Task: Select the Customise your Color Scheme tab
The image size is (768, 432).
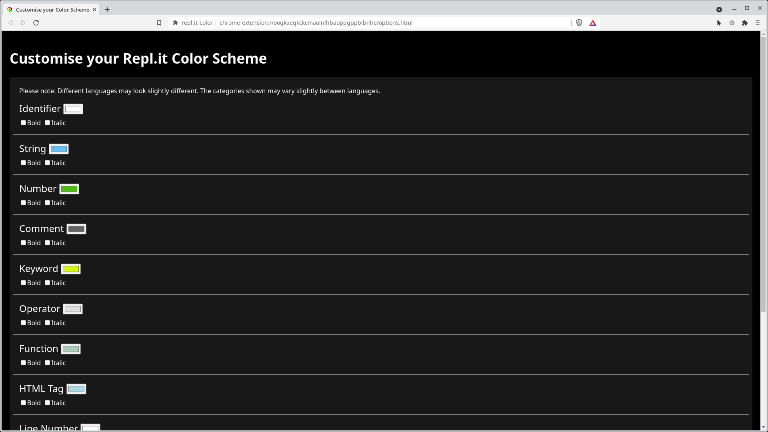Action: [x=51, y=10]
